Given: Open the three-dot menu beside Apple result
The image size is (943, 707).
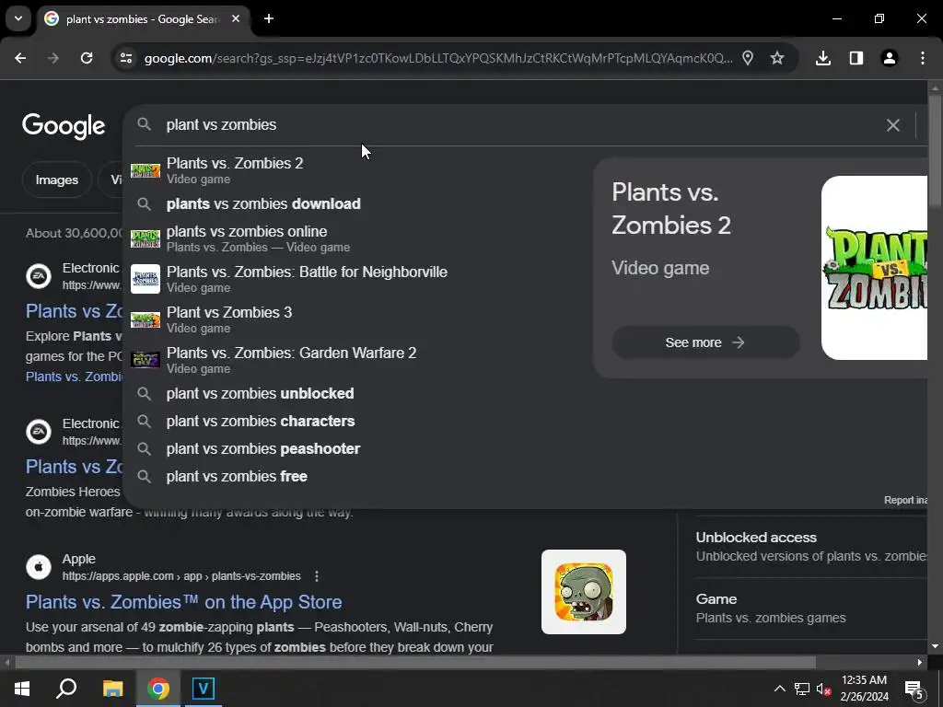Looking at the screenshot, I should point(317,576).
